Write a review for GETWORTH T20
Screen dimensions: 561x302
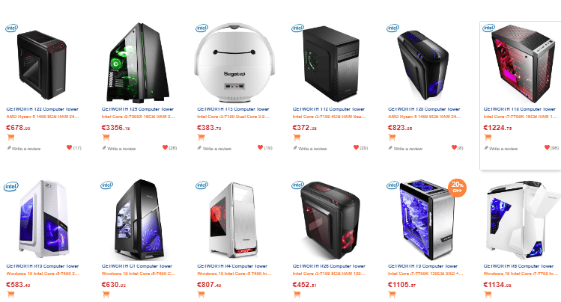405,149
